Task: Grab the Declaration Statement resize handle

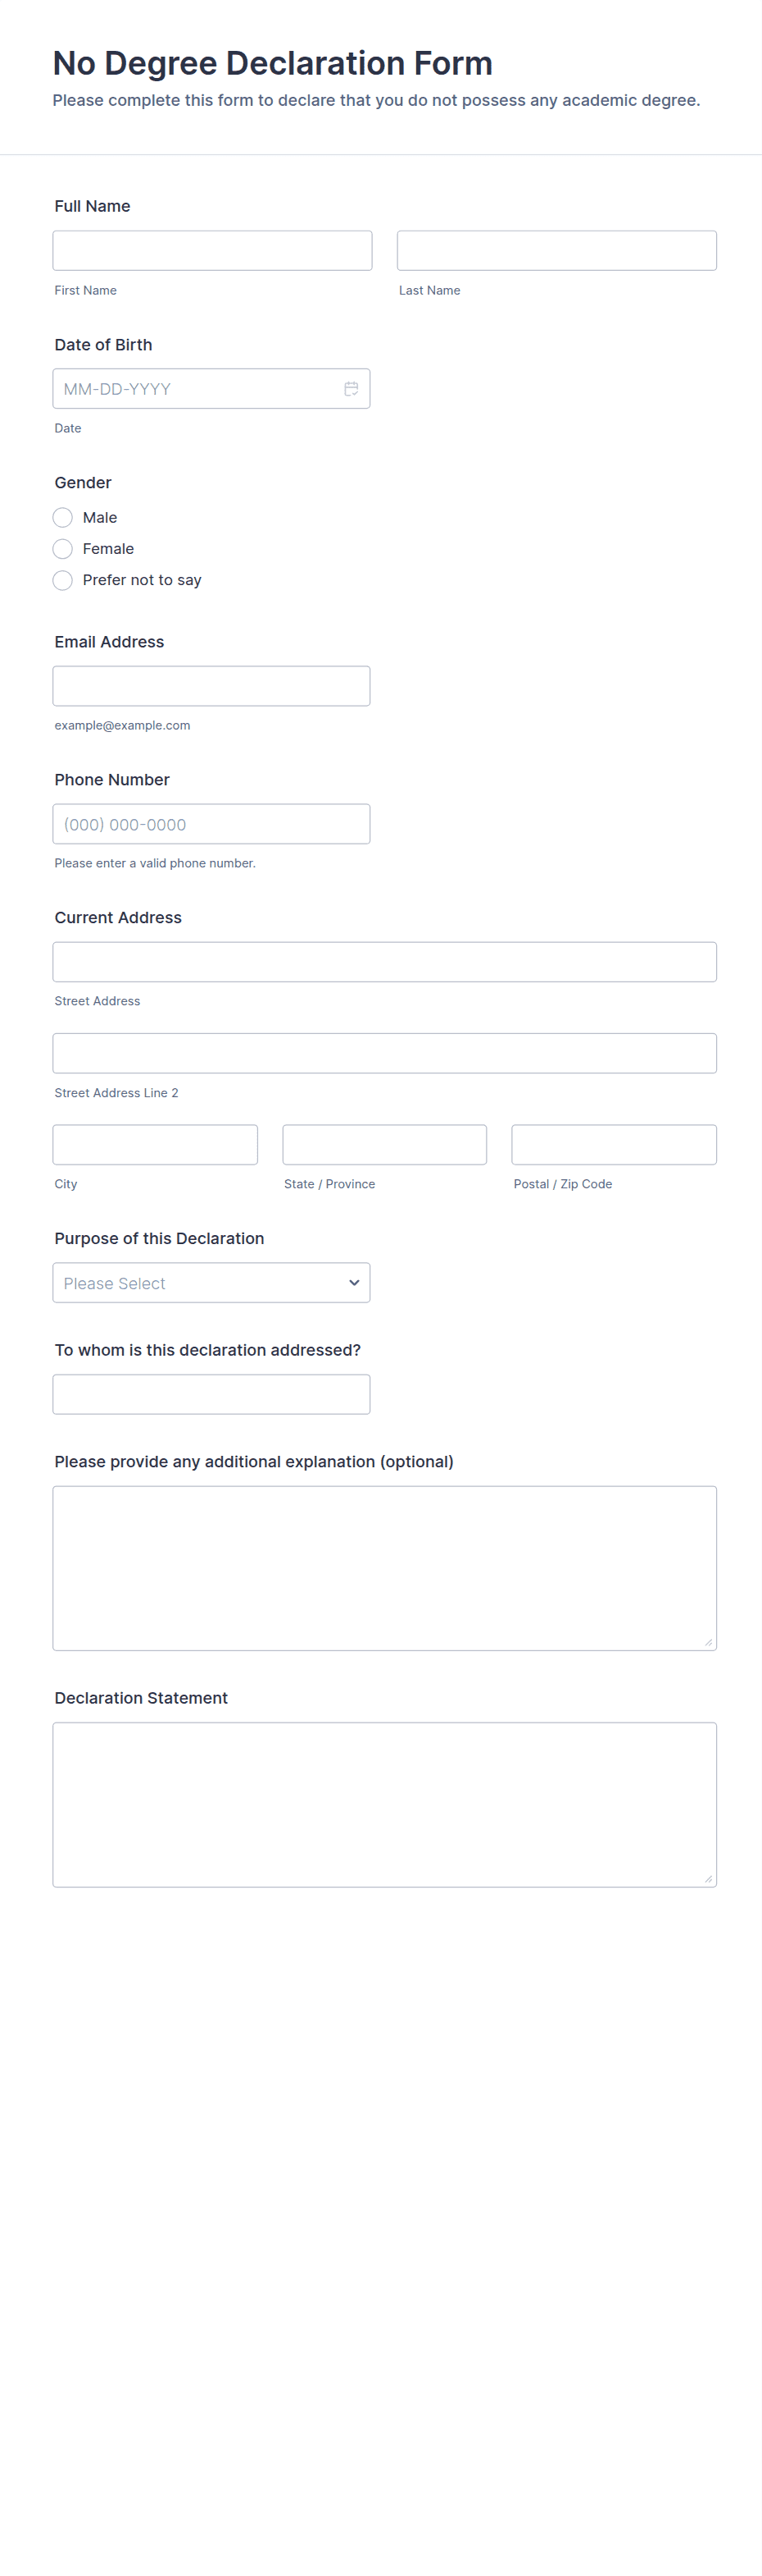Action: (x=708, y=1879)
